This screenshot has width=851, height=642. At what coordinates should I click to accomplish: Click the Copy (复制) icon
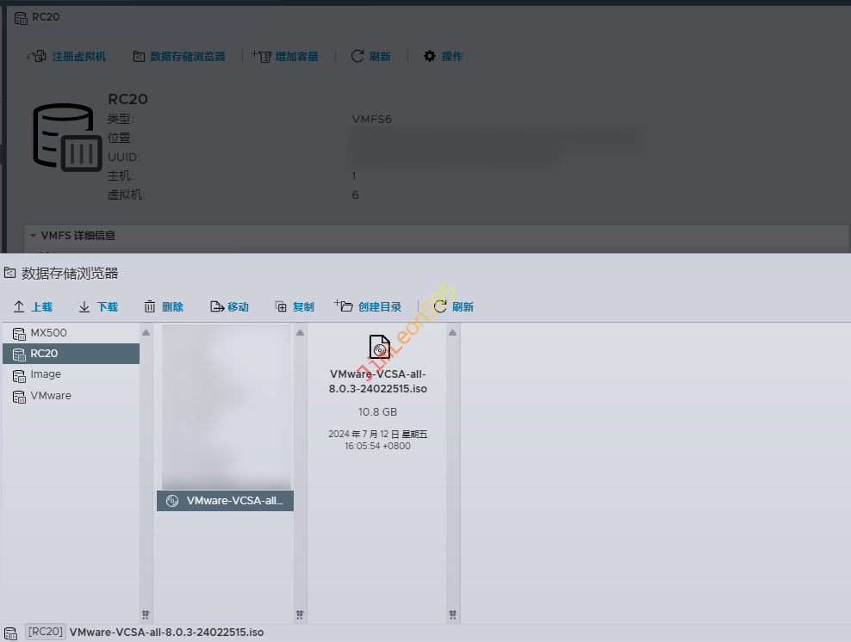[x=281, y=307]
